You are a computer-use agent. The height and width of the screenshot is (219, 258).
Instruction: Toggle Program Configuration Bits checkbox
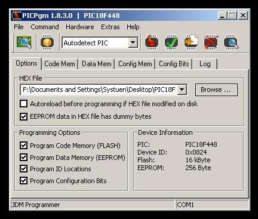23,181
